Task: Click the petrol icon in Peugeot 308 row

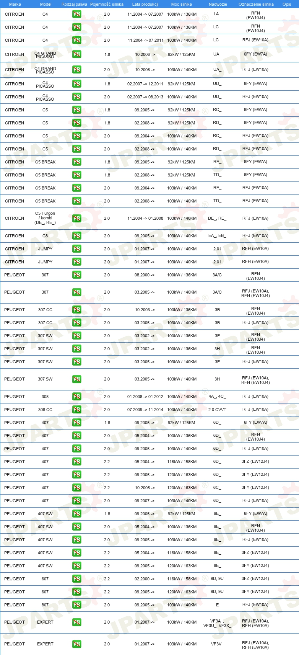Action: click(x=77, y=397)
